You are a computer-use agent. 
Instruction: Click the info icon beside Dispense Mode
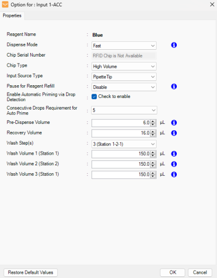tap(174, 45)
